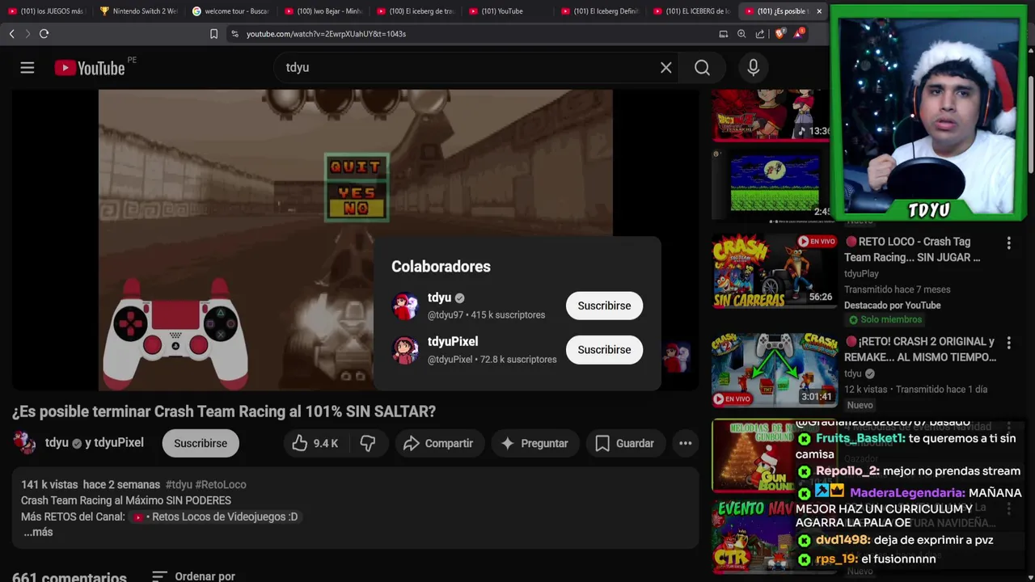Click Suscribirse button below the video title
The height and width of the screenshot is (582, 1035).
(x=201, y=443)
